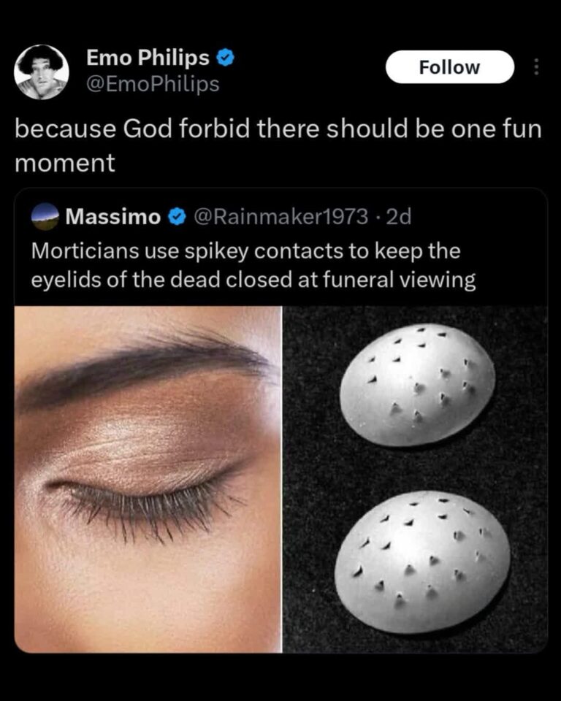Click Emo Philips profile avatar

coord(42,72)
